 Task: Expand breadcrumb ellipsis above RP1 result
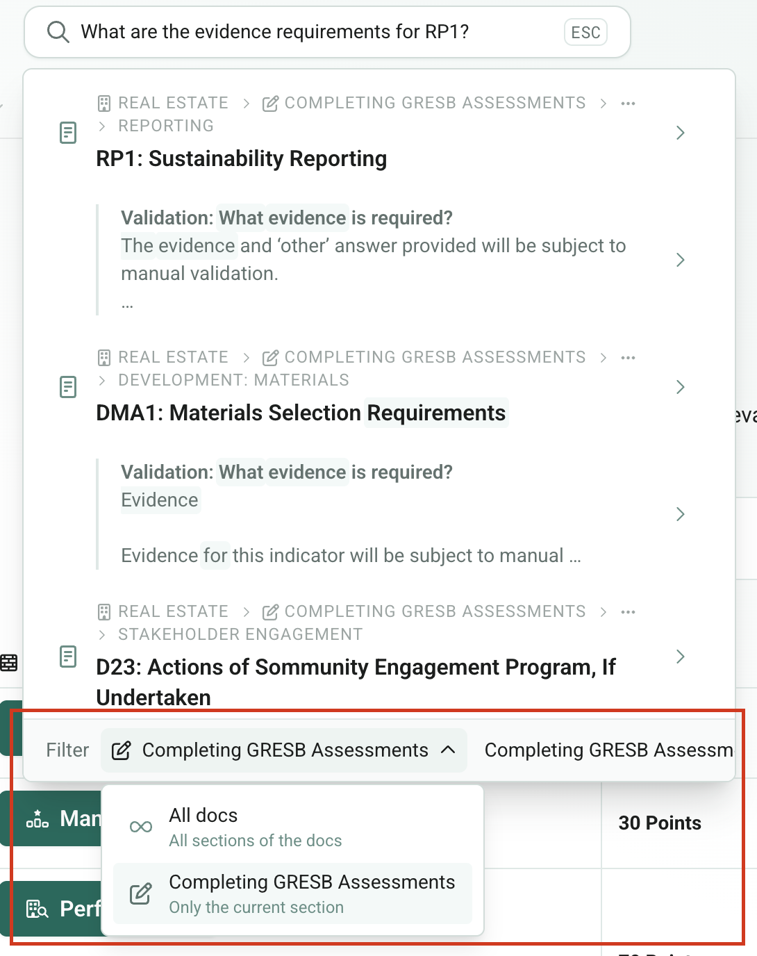tap(628, 104)
